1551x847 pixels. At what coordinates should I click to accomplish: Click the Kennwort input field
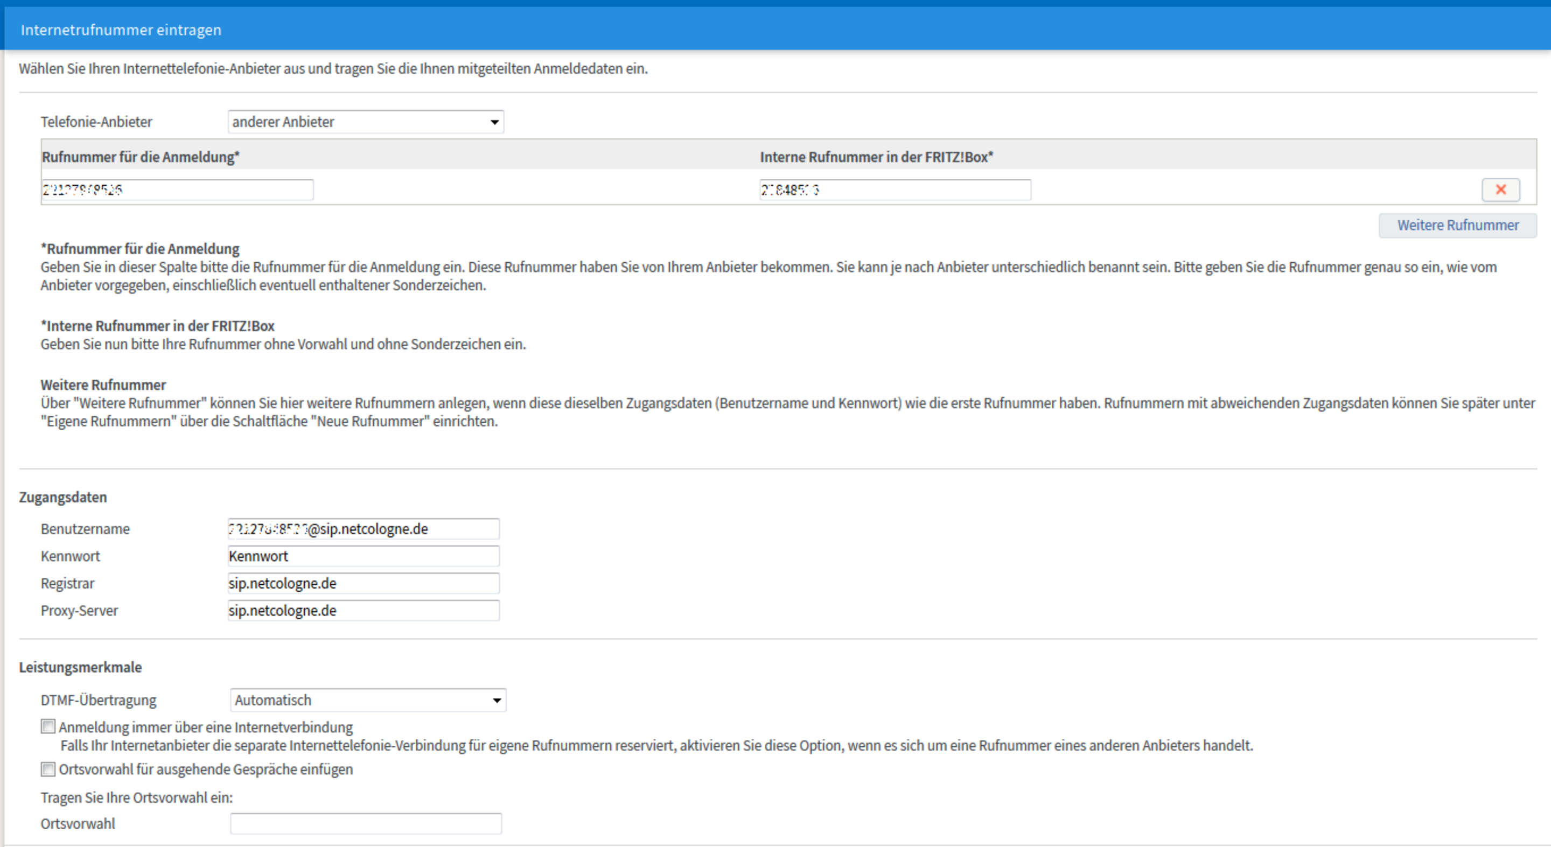coord(364,556)
